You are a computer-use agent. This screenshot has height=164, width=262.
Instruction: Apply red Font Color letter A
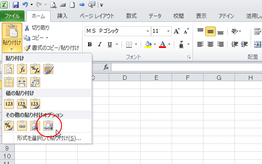click(x=162, y=44)
